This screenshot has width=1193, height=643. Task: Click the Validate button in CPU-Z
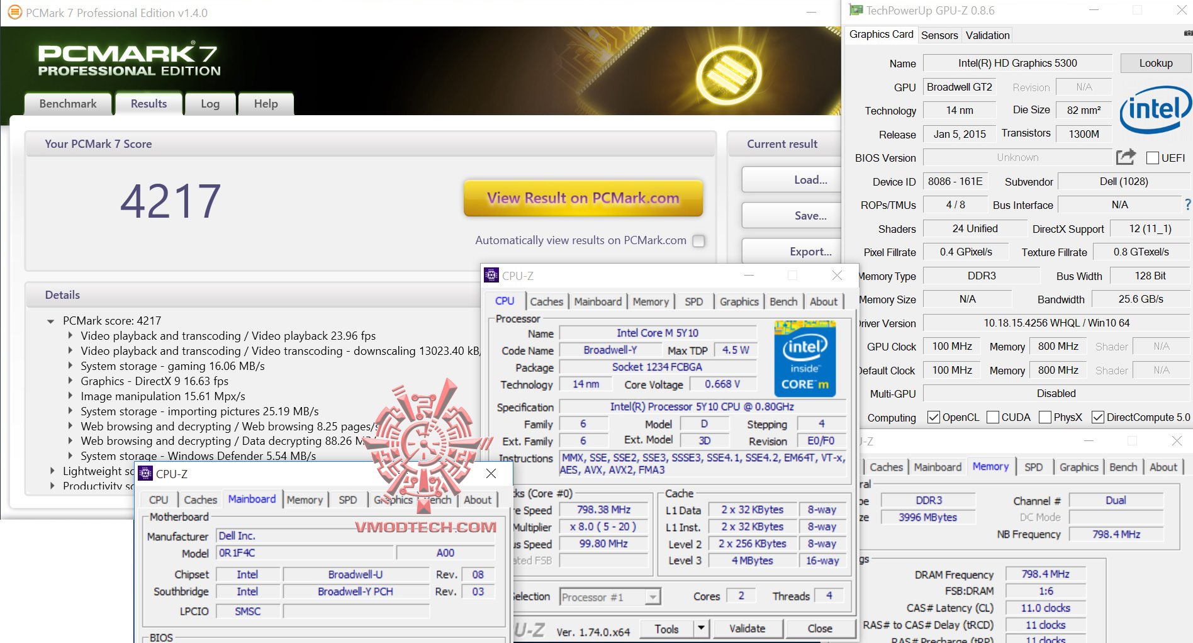click(x=747, y=629)
